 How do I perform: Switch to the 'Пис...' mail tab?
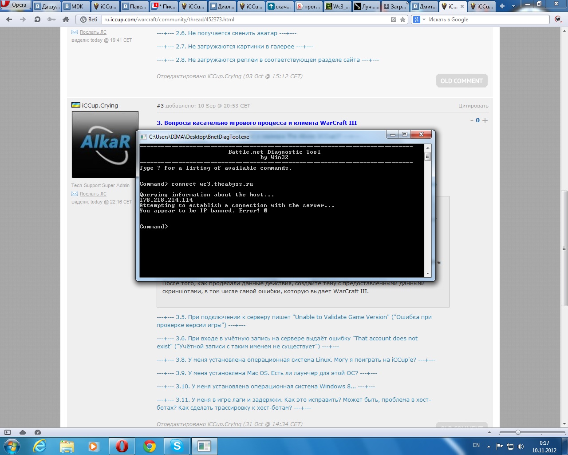coord(164,6)
